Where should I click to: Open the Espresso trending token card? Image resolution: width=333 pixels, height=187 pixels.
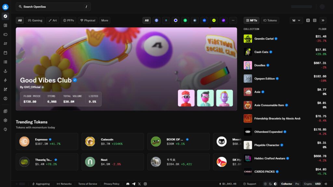(x=47, y=142)
